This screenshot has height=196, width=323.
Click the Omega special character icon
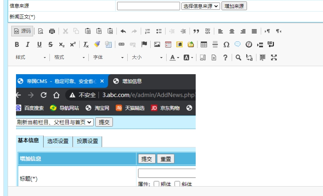226,44
